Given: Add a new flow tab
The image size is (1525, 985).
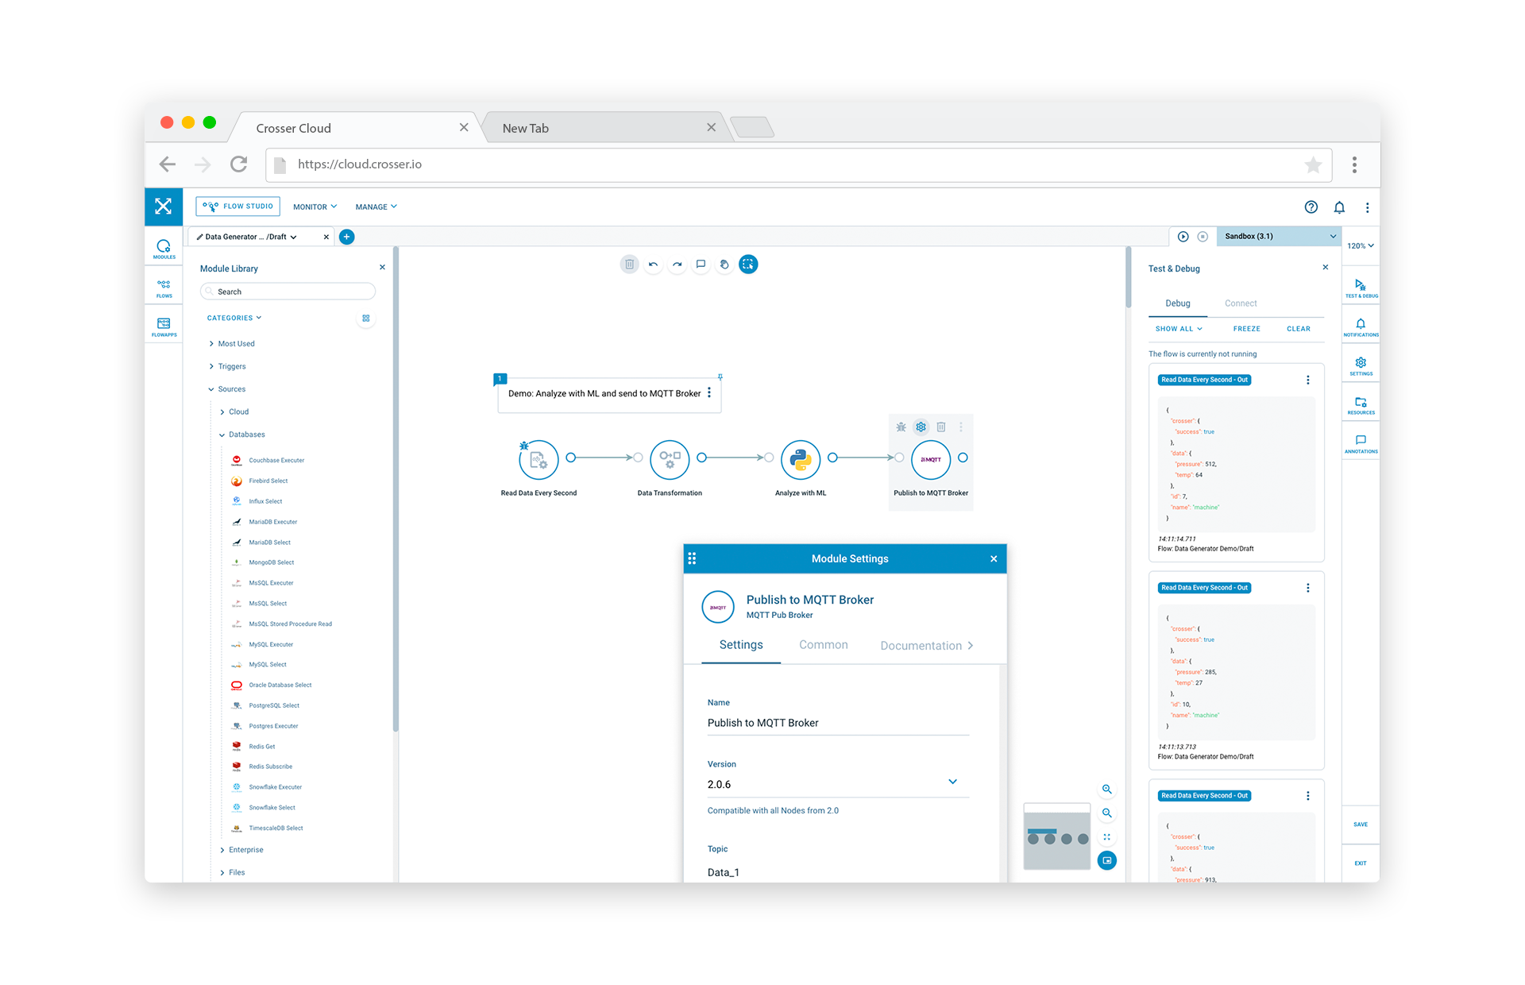Looking at the screenshot, I should click(x=346, y=237).
